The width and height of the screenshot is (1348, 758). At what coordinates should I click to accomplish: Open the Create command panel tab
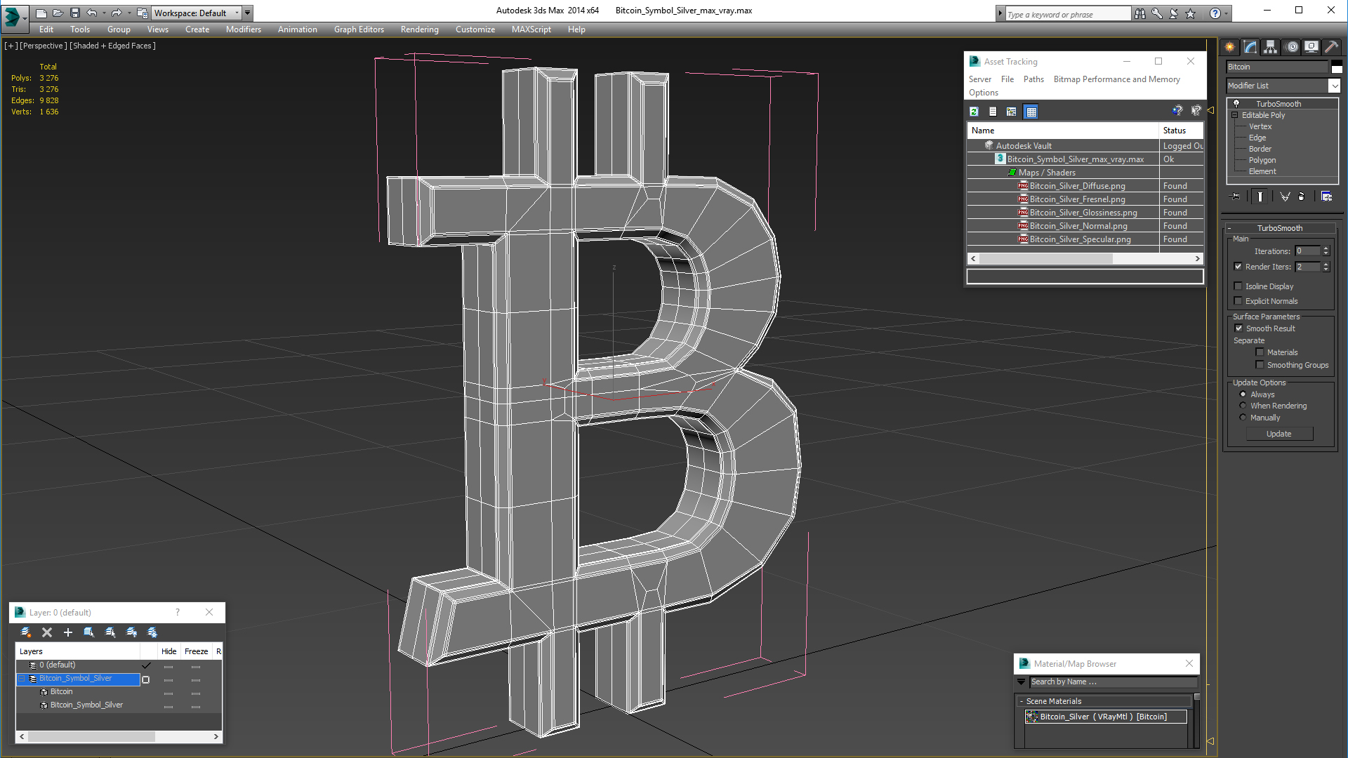click(1230, 47)
